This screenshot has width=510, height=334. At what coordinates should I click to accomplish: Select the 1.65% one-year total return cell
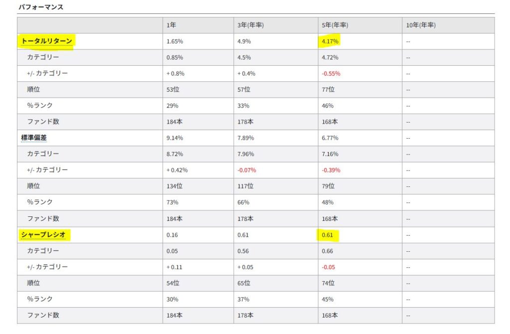(x=175, y=41)
